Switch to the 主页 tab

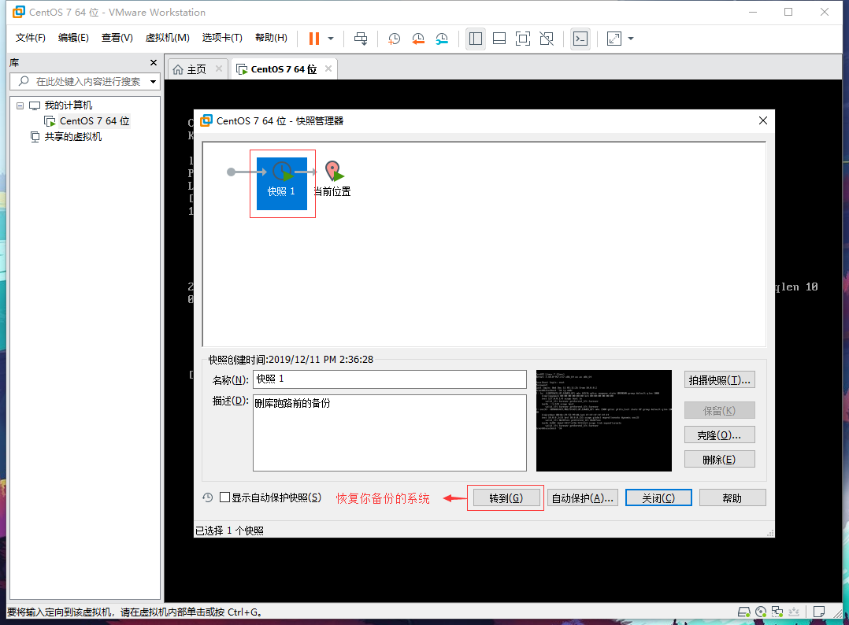pos(196,69)
